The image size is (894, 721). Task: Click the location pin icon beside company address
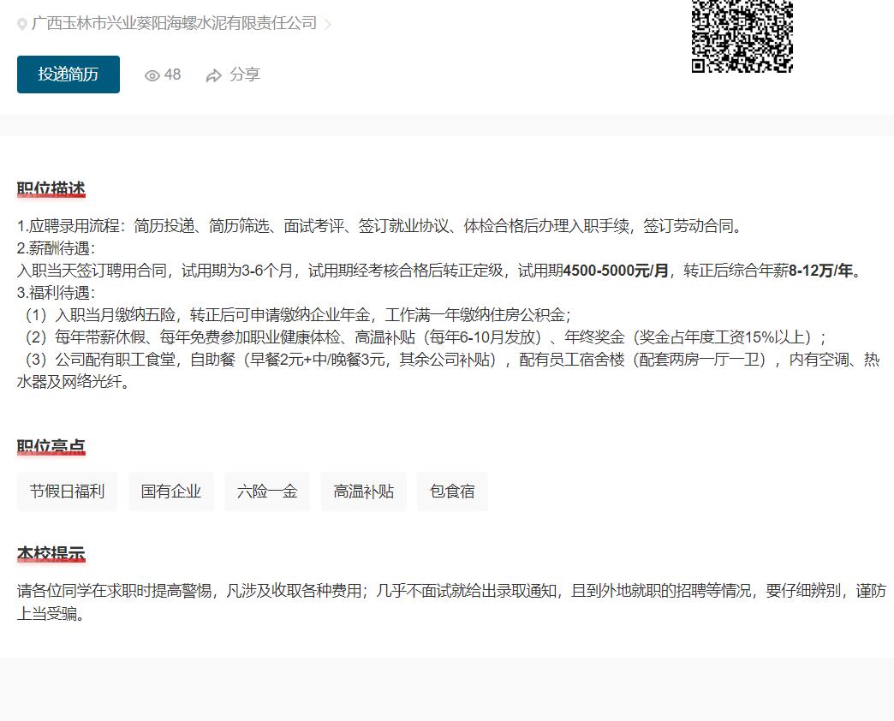[22, 25]
